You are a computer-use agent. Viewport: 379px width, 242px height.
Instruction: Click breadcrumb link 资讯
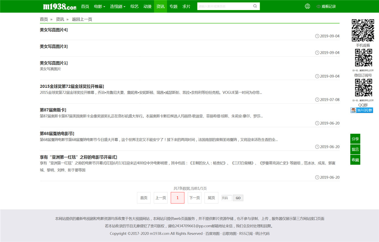pyautogui.click(x=60, y=19)
